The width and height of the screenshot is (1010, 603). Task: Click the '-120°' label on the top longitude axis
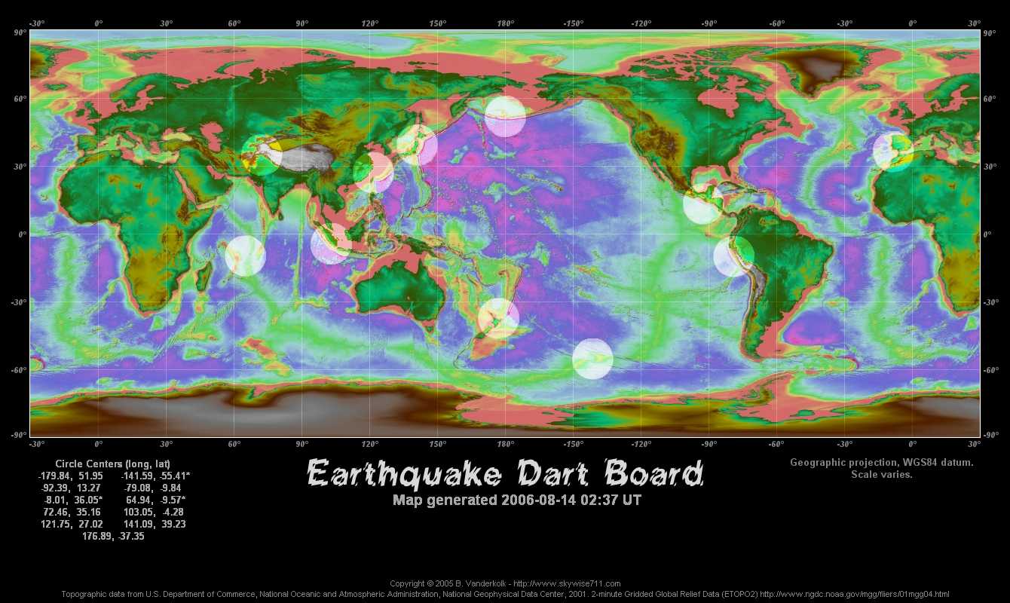(x=641, y=23)
